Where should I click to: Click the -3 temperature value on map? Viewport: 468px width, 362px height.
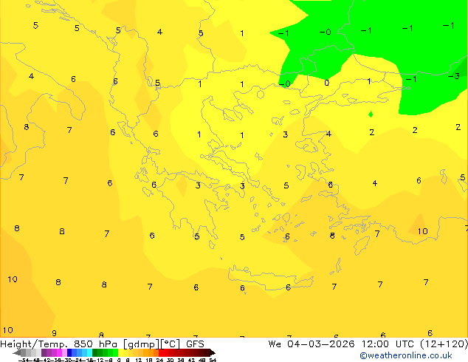pos(454,76)
